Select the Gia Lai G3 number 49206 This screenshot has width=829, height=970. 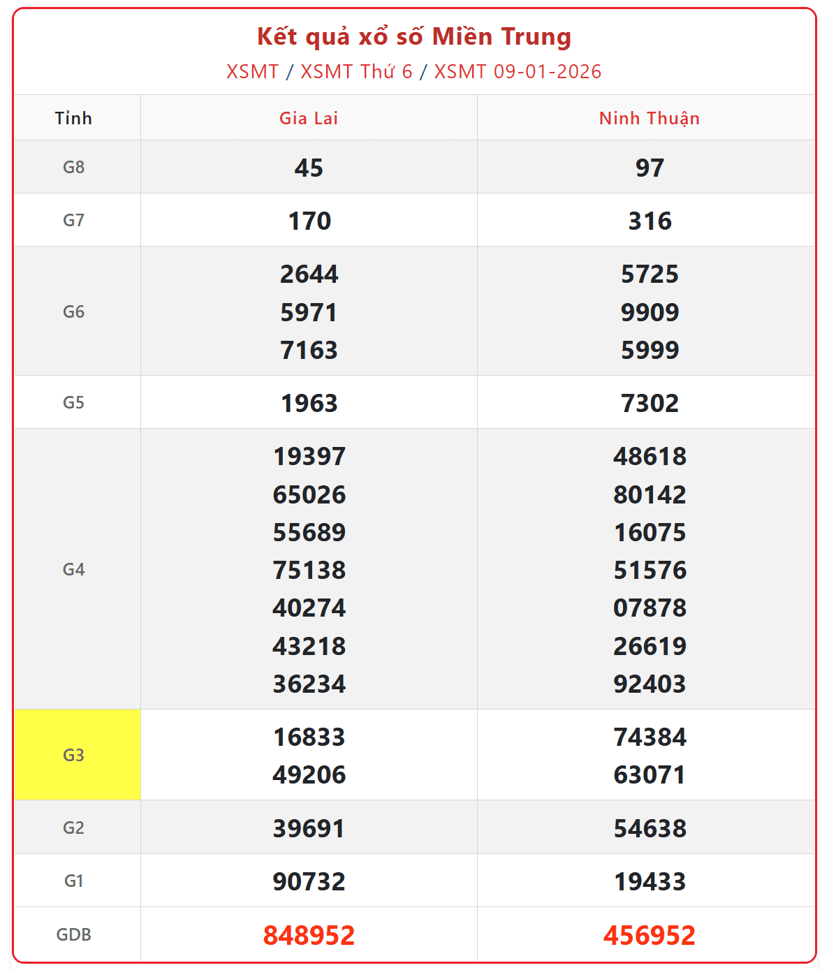tap(309, 774)
